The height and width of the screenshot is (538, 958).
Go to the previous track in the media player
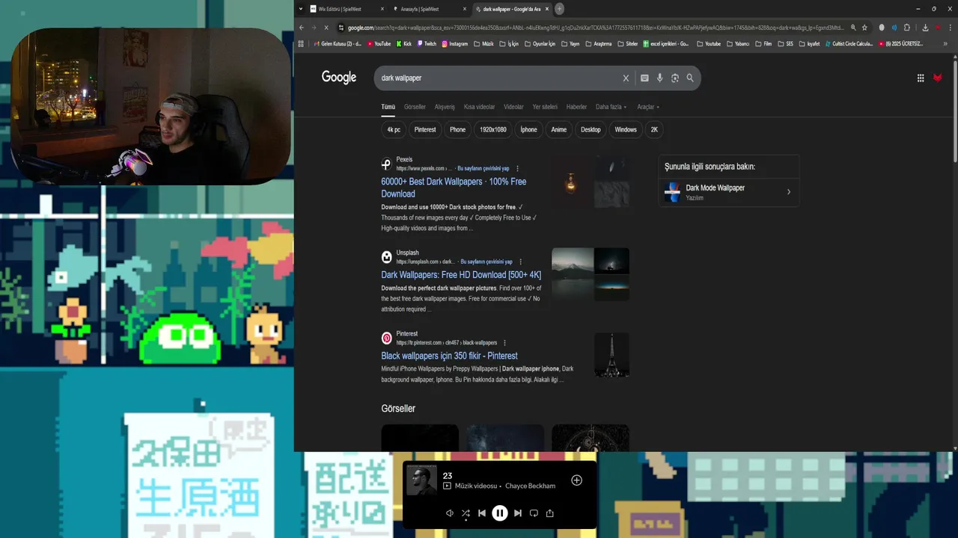[x=482, y=513]
